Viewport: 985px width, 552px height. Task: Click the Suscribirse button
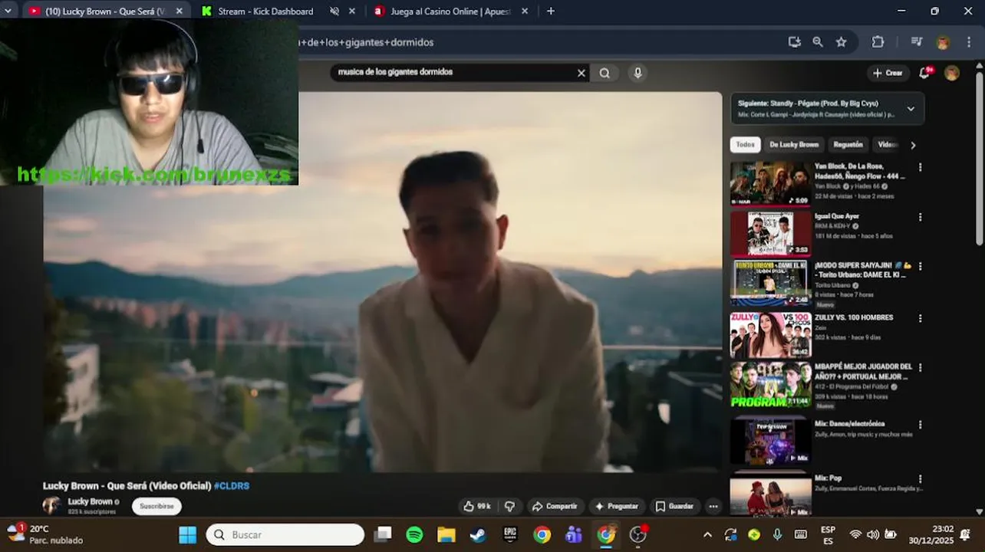[x=156, y=506]
